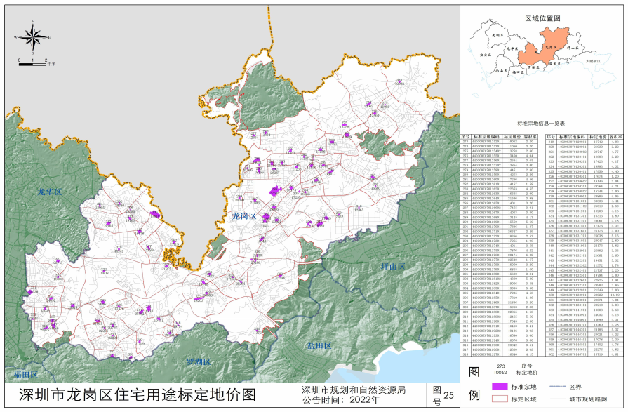Click the 273/10062 sample label in legend

click(502, 368)
